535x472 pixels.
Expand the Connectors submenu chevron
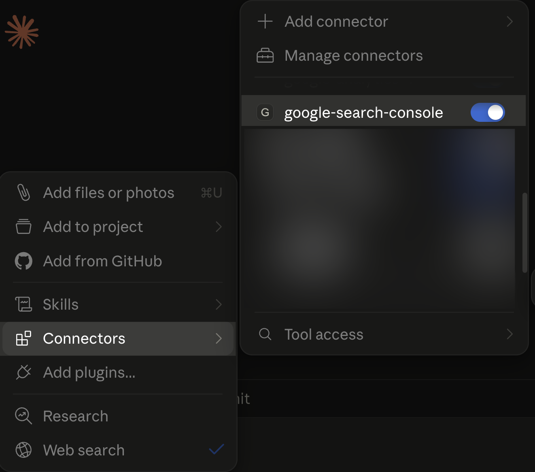coord(219,338)
